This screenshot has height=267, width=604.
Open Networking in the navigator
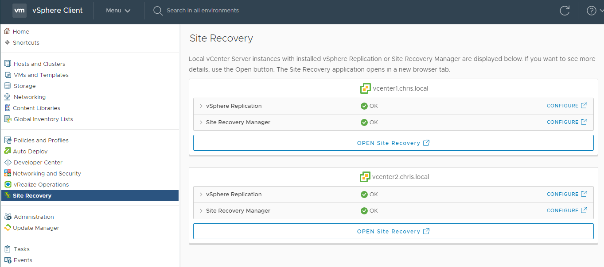(30, 97)
